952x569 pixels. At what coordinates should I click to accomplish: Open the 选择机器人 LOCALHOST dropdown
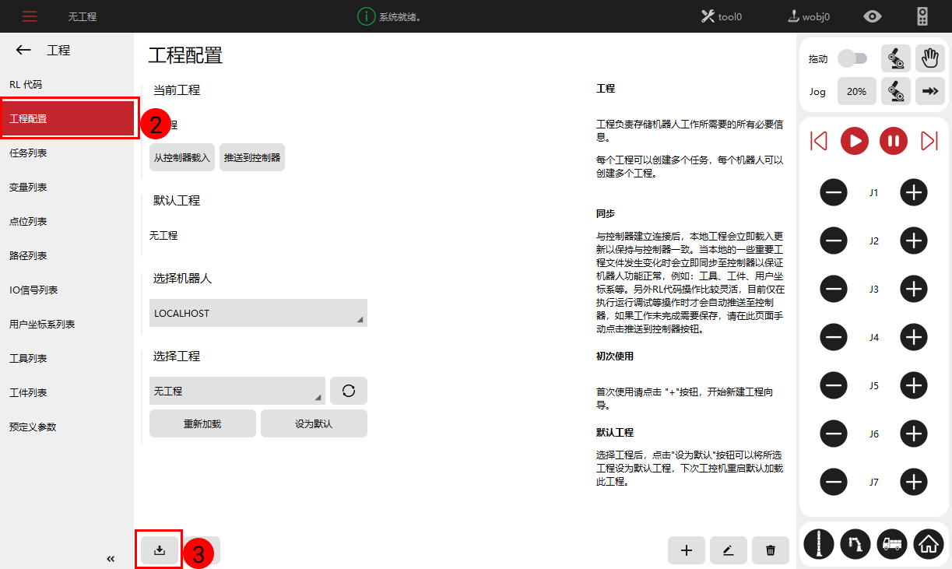[258, 313]
